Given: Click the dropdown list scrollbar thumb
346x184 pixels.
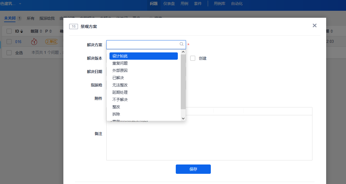Looking at the screenshot, I should [x=183, y=82].
